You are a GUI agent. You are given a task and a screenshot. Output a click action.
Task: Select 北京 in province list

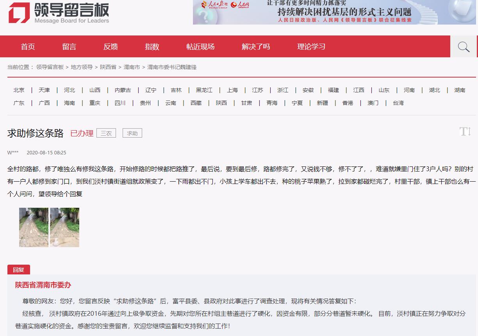(x=19, y=90)
